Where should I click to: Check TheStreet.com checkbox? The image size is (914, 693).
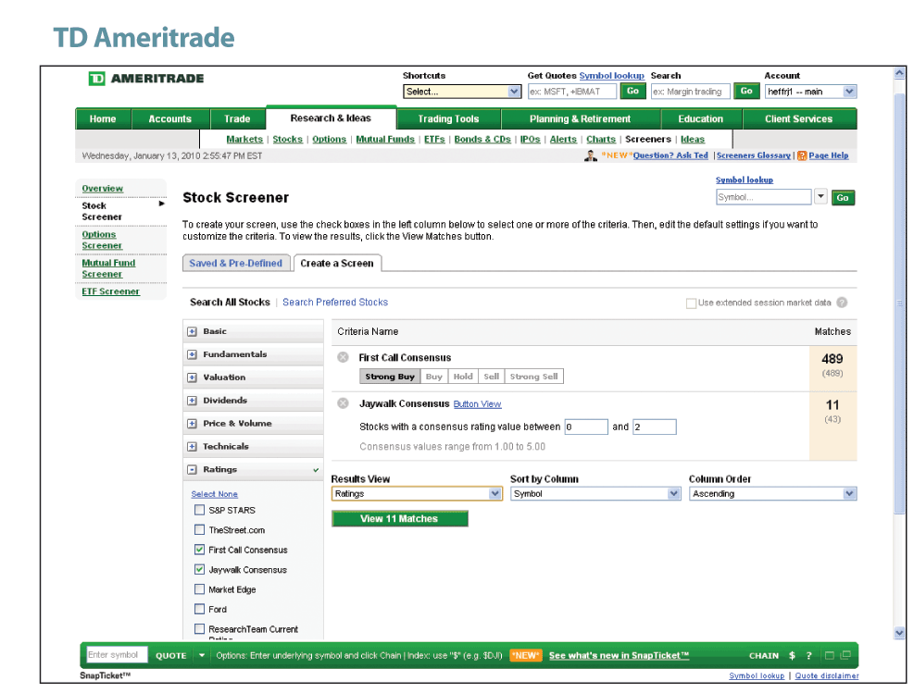tap(199, 530)
